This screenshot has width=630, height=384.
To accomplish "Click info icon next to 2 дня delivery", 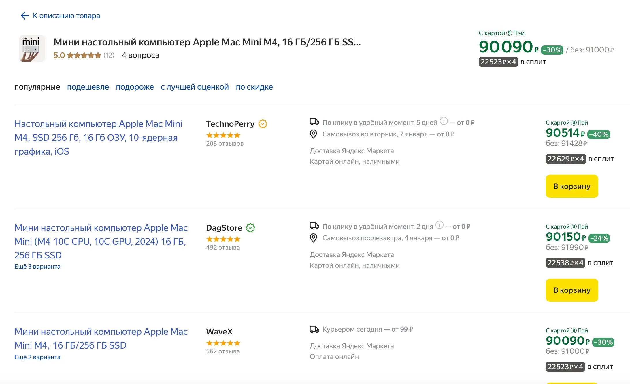I will click(439, 225).
